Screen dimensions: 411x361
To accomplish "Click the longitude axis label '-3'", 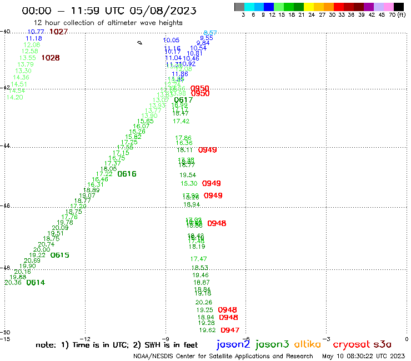I will 327,339.
